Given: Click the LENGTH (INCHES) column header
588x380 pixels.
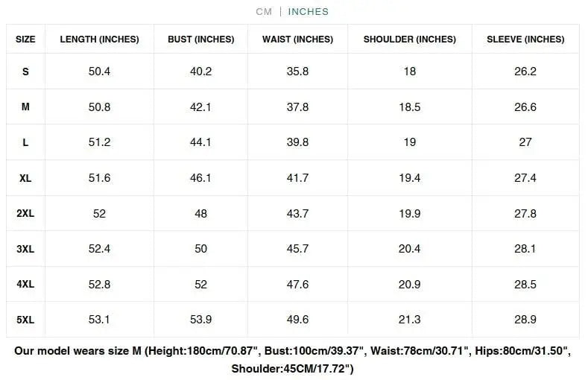Looking at the screenshot, I should 99,39.
